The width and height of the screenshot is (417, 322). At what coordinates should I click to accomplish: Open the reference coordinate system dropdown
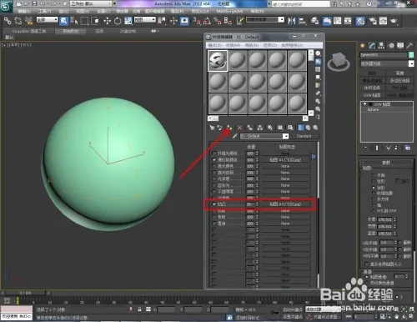[145, 19]
